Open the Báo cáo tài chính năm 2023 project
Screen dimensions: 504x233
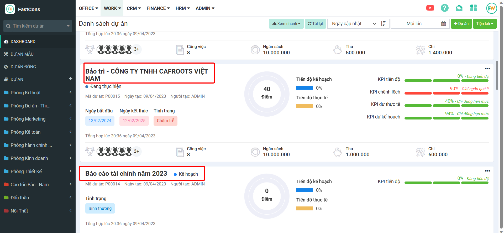click(x=126, y=174)
